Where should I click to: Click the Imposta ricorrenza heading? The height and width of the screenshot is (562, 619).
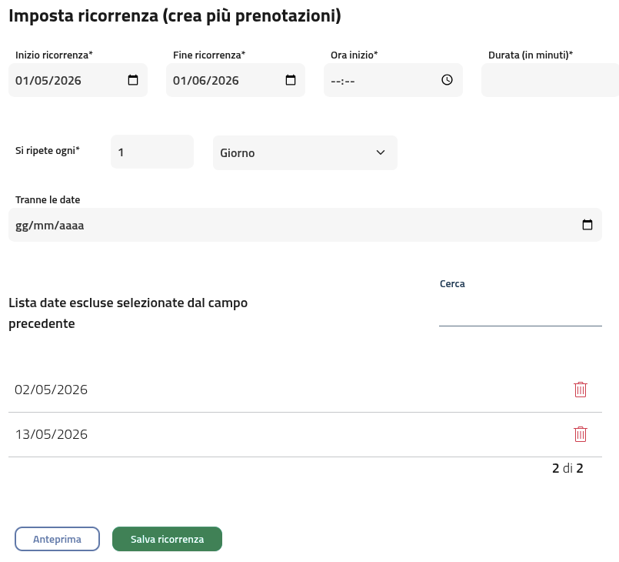click(x=175, y=16)
